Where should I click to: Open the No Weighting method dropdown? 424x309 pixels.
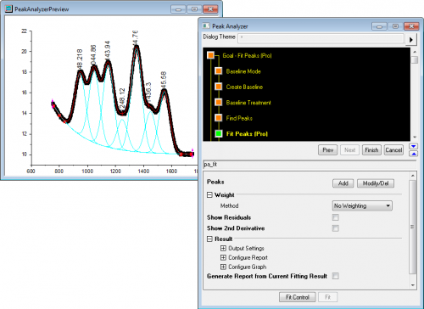(362, 205)
